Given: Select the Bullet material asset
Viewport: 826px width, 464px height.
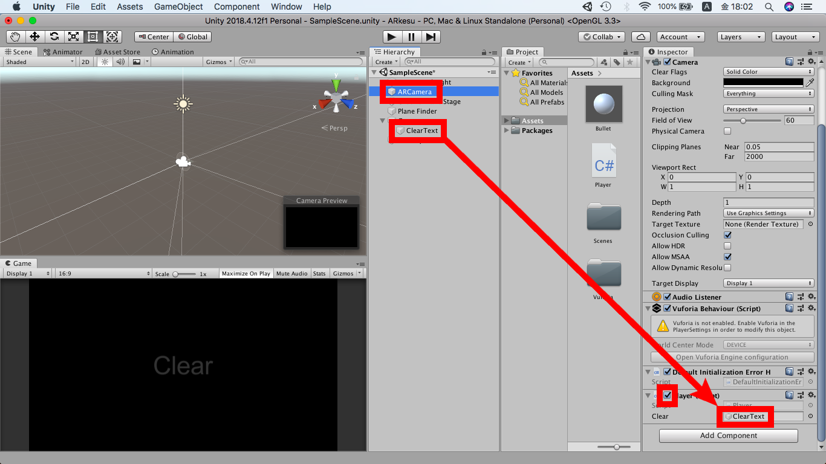Looking at the screenshot, I should pos(603,108).
